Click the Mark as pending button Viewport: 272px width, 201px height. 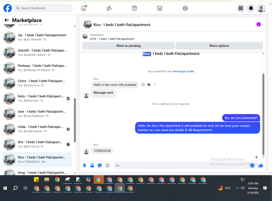point(128,46)
